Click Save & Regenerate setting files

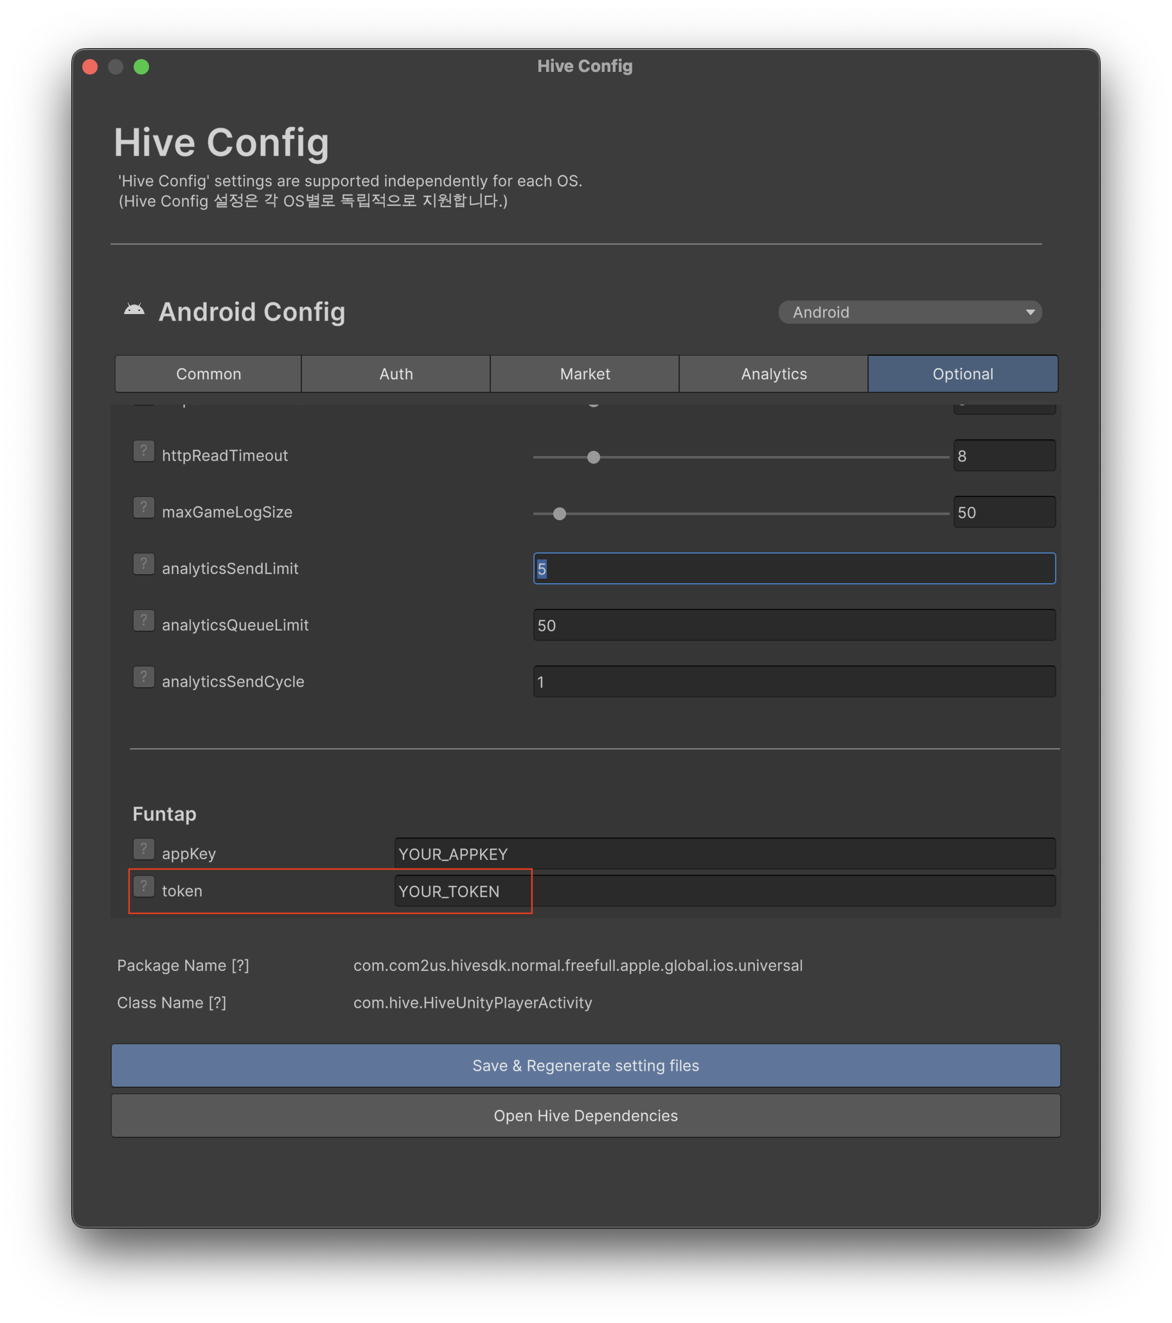[585, 1065]
